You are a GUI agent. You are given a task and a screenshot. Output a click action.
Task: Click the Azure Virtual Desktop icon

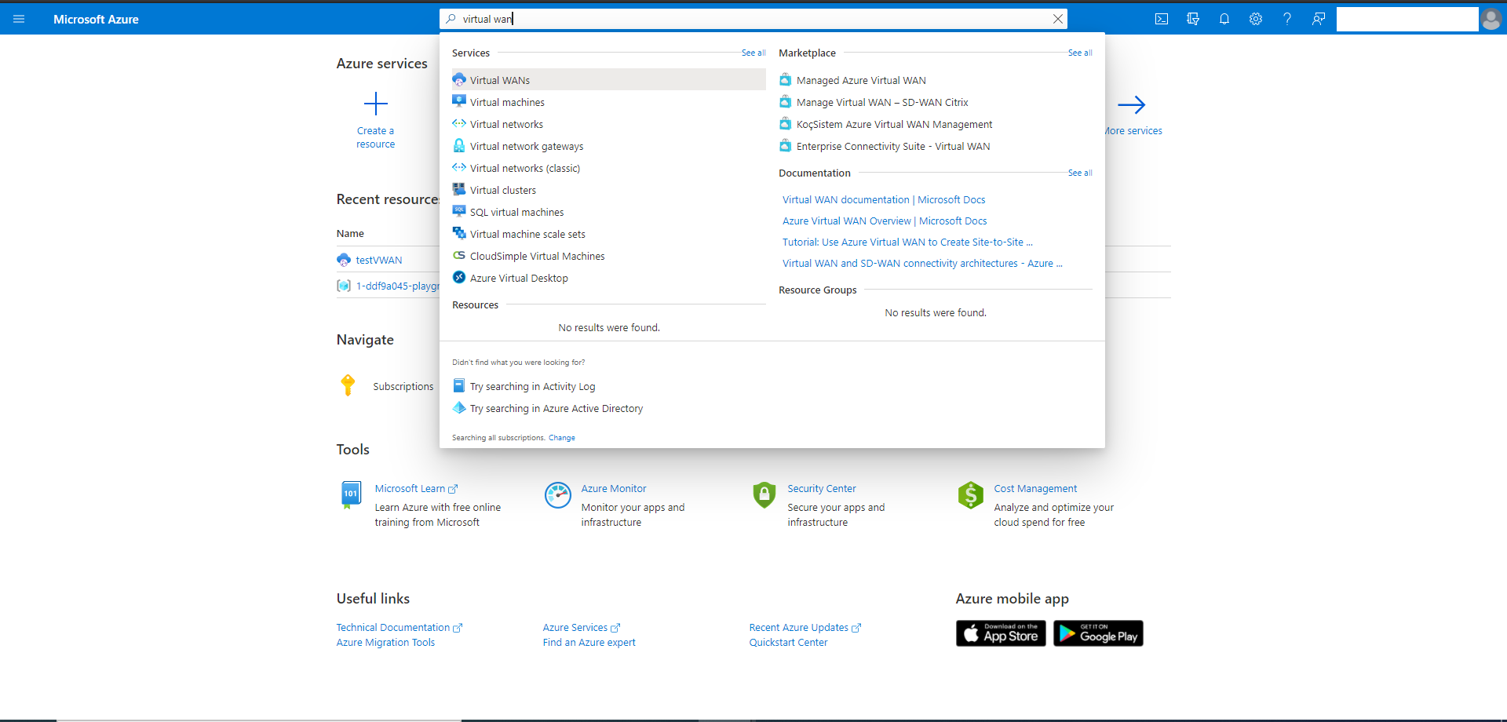[459, 277]
